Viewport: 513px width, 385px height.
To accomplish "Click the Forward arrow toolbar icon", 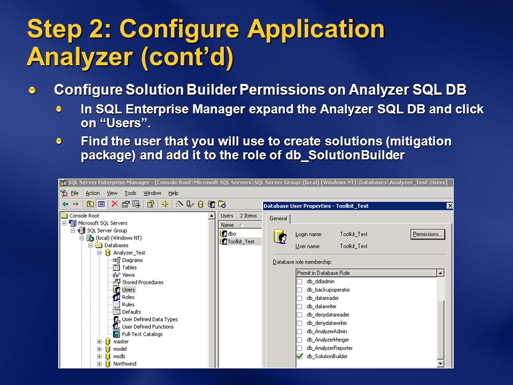I will pyautogui.click(x=76, y=204).
